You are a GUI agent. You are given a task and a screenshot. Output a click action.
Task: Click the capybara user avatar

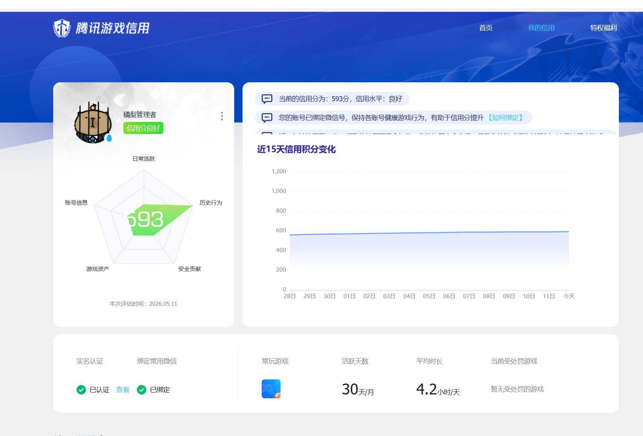point(93,123)
